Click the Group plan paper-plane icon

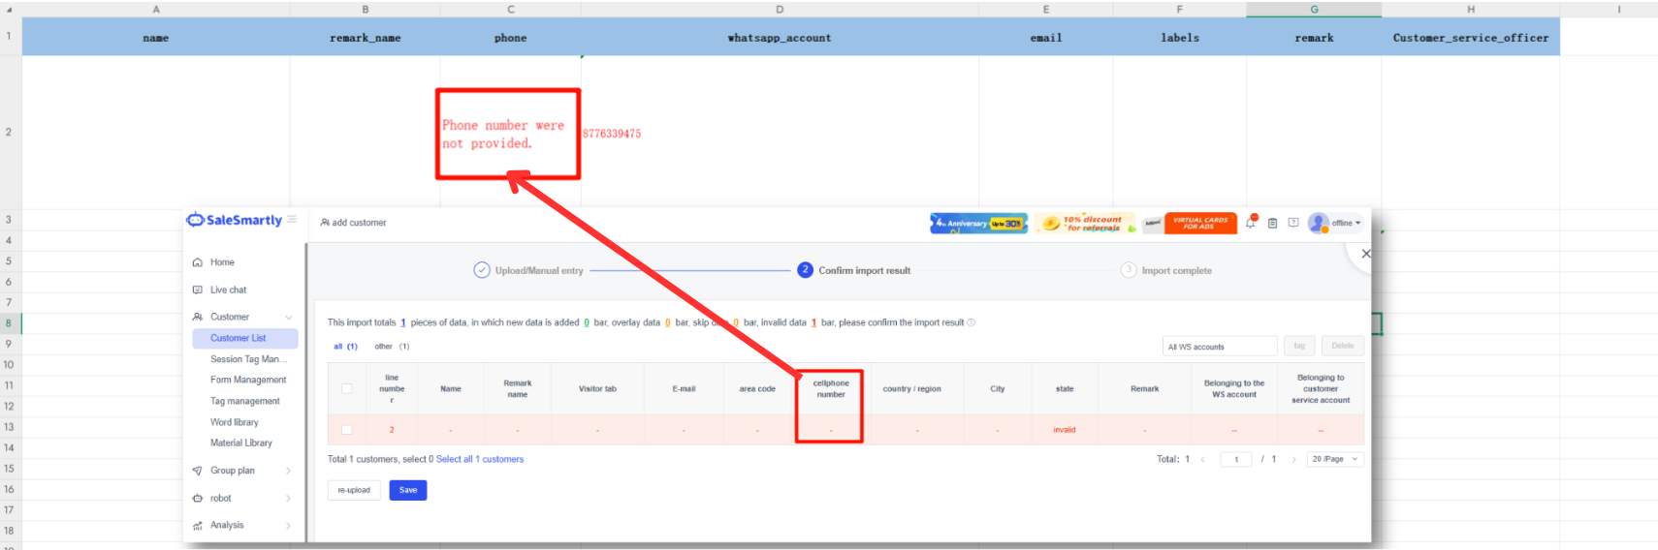(x=198, y=471)
